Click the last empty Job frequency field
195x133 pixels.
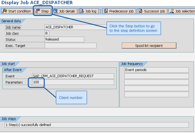(x=156, y=95)
